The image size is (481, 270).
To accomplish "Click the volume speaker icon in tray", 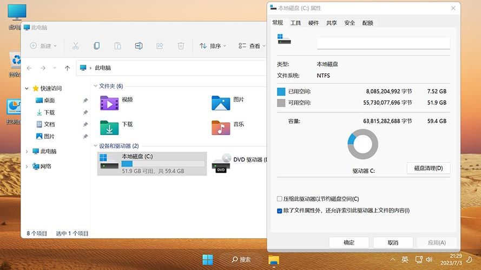I will click(x=429, y=260).
